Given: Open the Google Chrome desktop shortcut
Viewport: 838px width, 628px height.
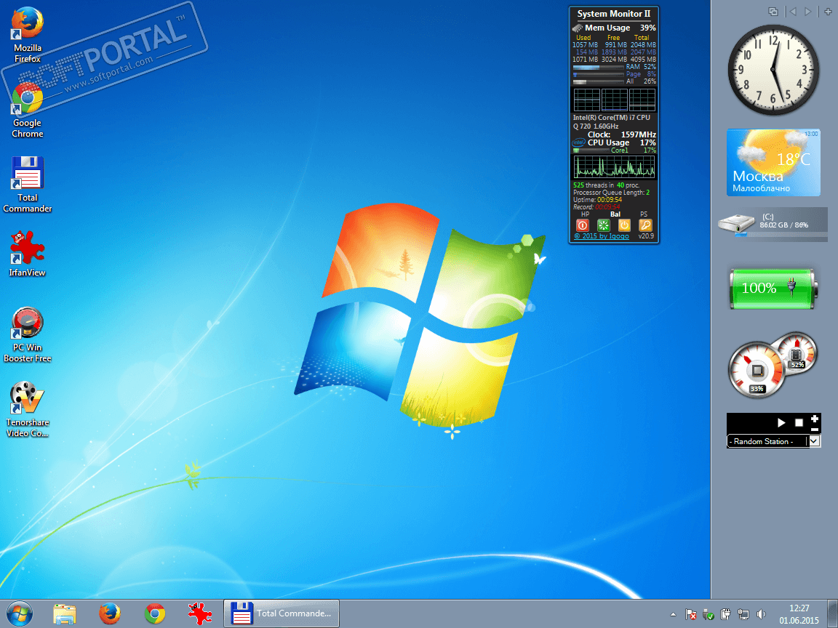Looking at the screenshot, I should coord(27,110).
